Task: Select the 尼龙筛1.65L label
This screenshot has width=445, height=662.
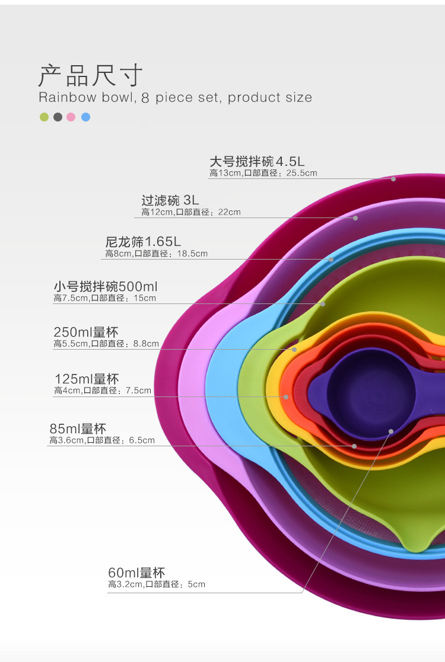Action: (143, 241)
